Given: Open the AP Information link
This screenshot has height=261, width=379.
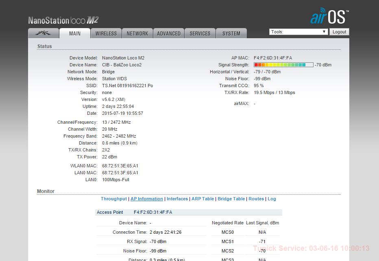Looking at the screenshot, I should point(147,199).
